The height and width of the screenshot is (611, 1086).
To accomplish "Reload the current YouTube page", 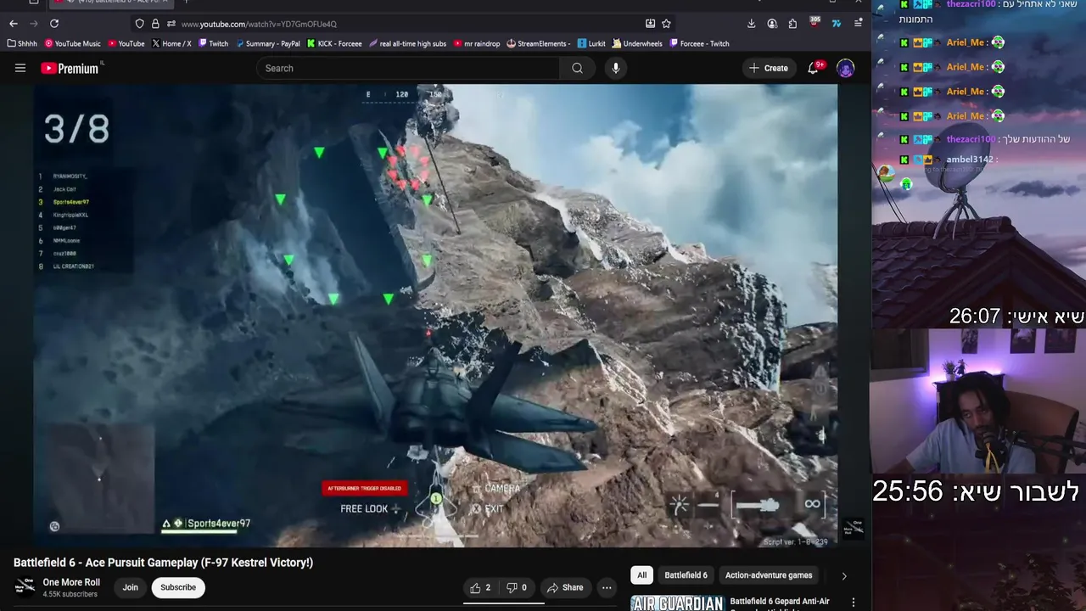I will (54, 24).
